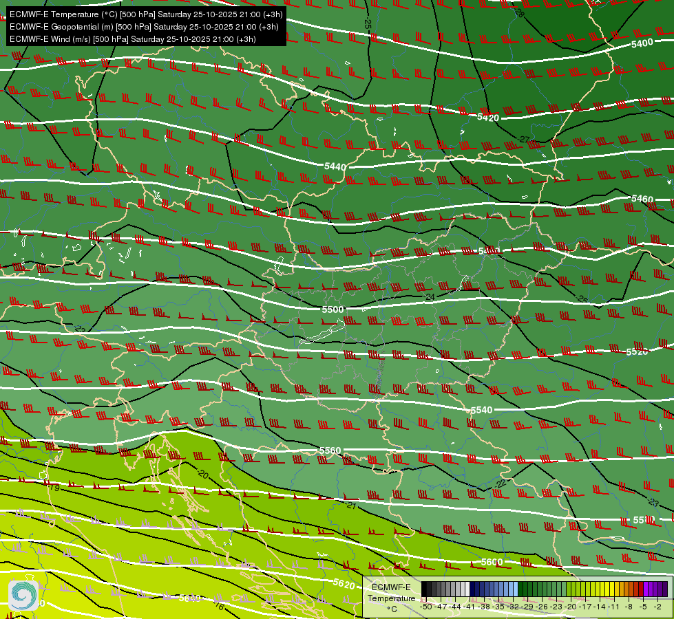The height and width of the screenshot is (619, 674).
Task: Click the -28 isotherm label
Action: [519, 12]
